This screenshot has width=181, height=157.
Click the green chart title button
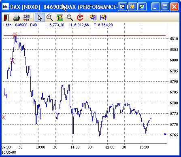click(142, 6)
